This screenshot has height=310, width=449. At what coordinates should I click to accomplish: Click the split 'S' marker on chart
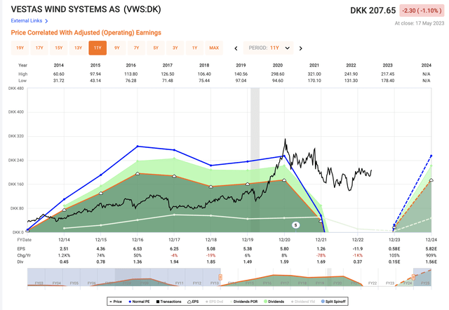point(295,225)
